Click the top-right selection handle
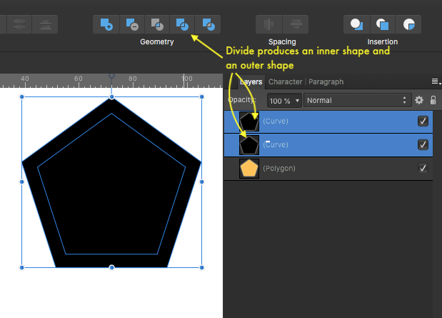Viewport: 442px width, 318px height. point(201,96)
